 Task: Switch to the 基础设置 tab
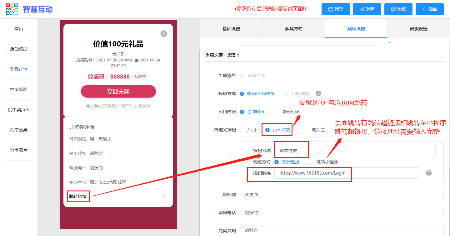[231, 29]
